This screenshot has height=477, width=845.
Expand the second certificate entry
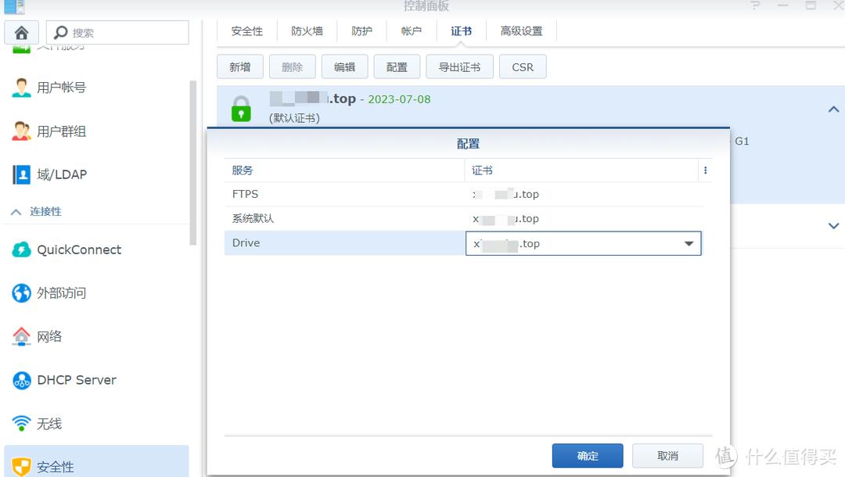(x=833, y=225)
